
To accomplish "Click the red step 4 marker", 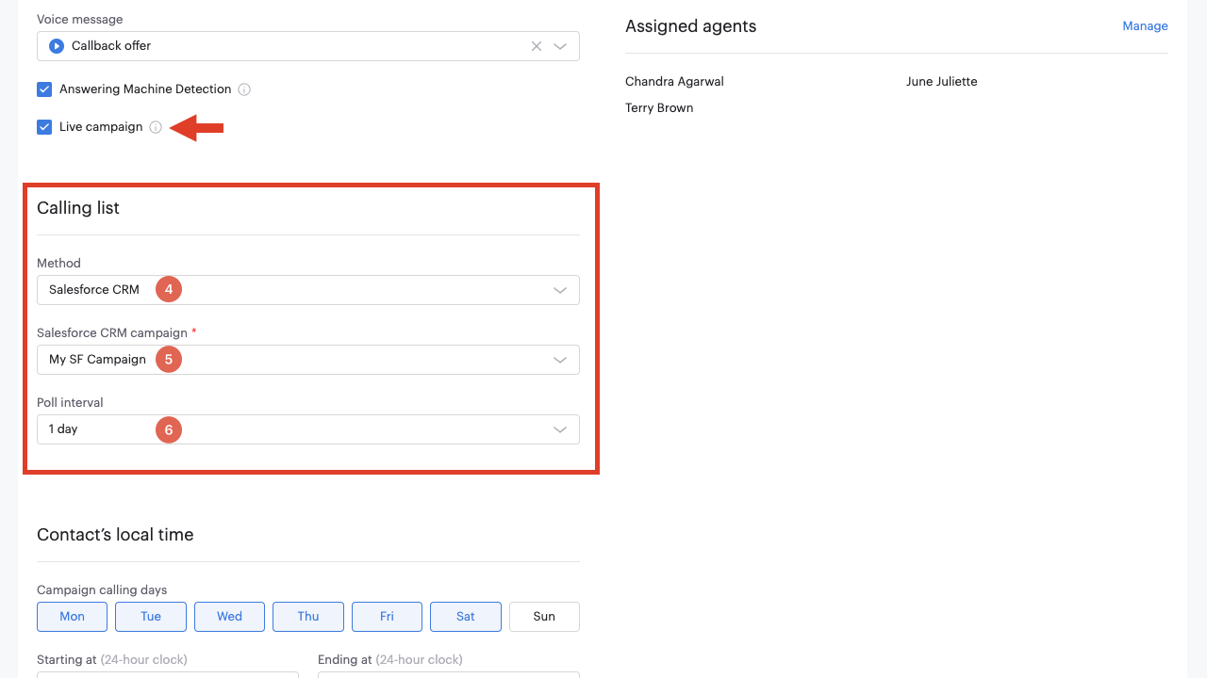I will click(169, 290).
